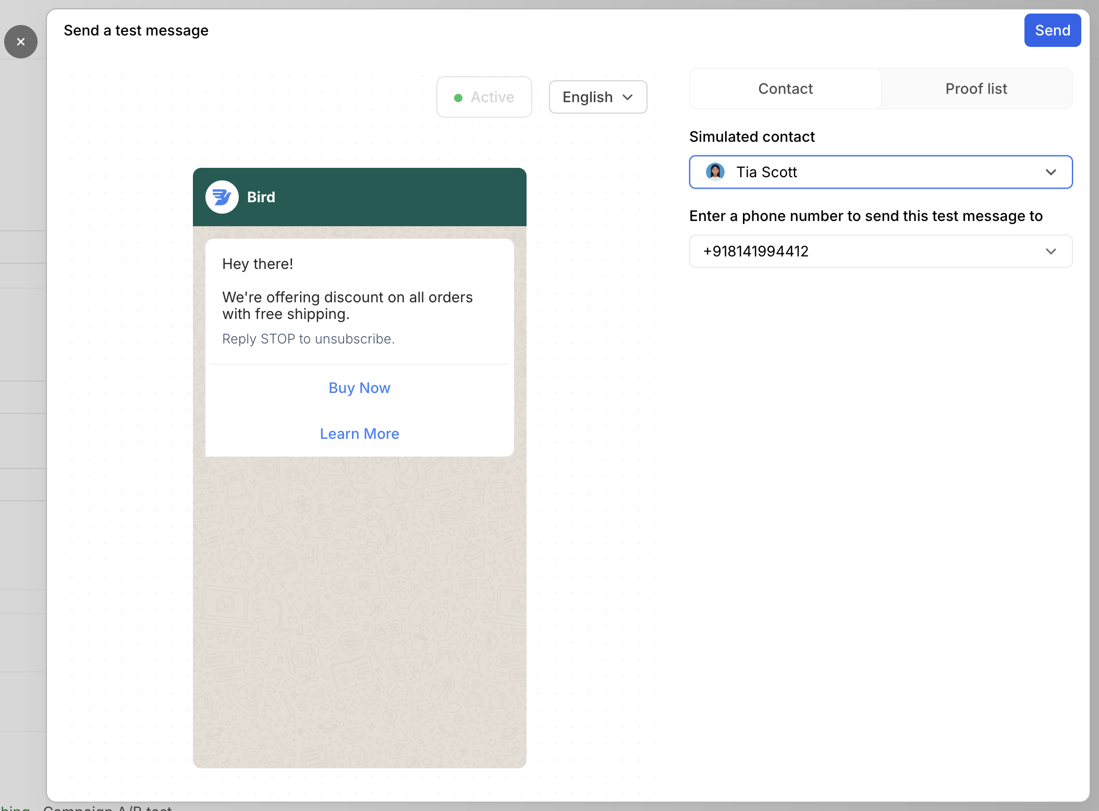This screenshot has width=1099, height=811.
Task: Click the Bird logo avatar
Action: pos(222,197)
